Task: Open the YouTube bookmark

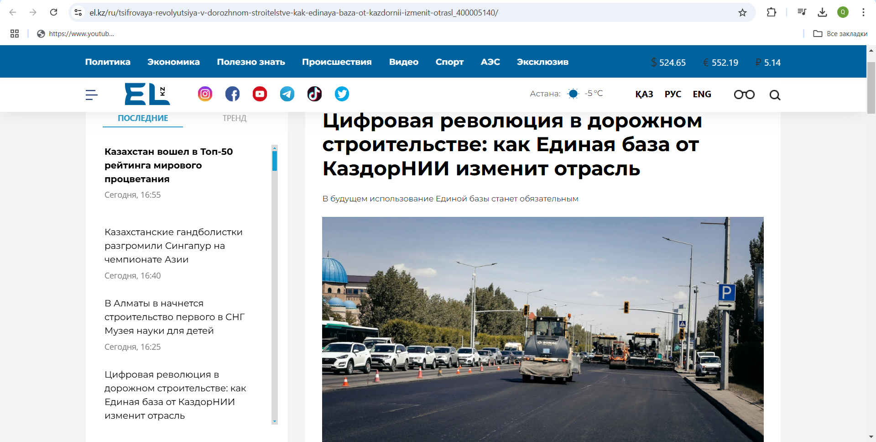Action: click(x=75, y=33)
